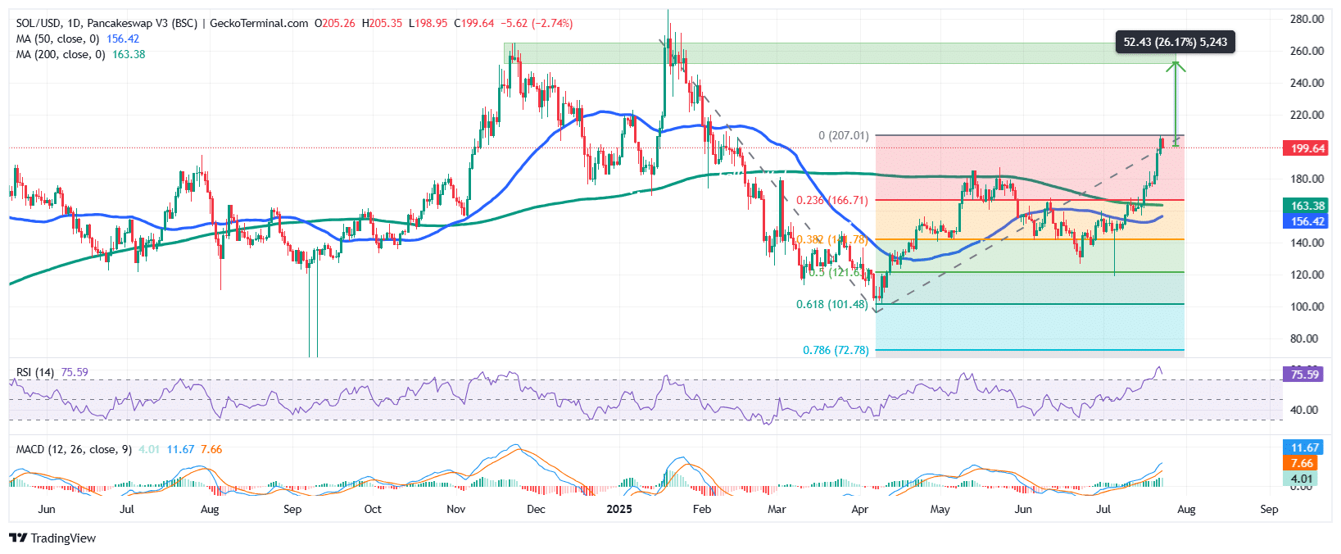Click the −5.62 (−2.74%) change readout

(536, 23)
